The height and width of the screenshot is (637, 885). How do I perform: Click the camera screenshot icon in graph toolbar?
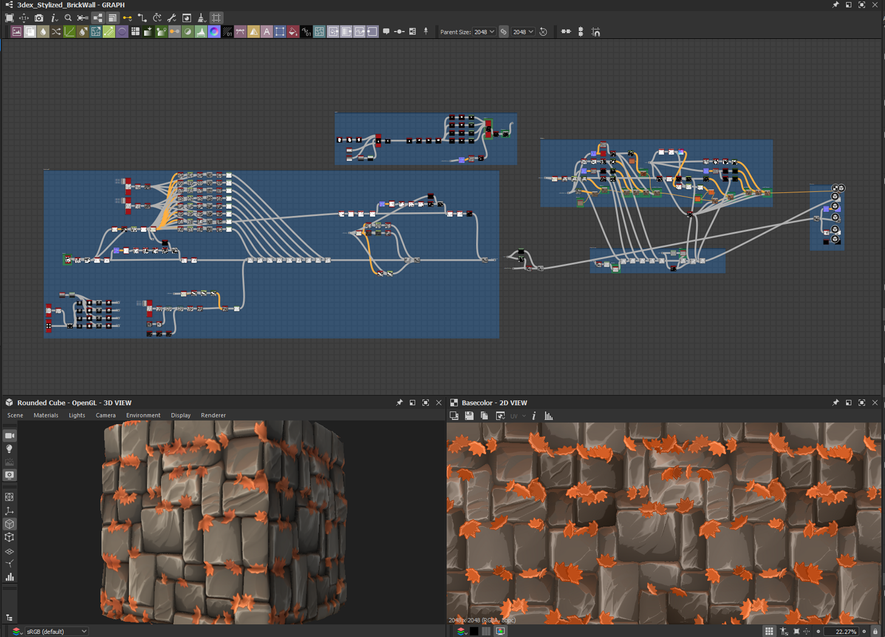click(x=39, y=18)
